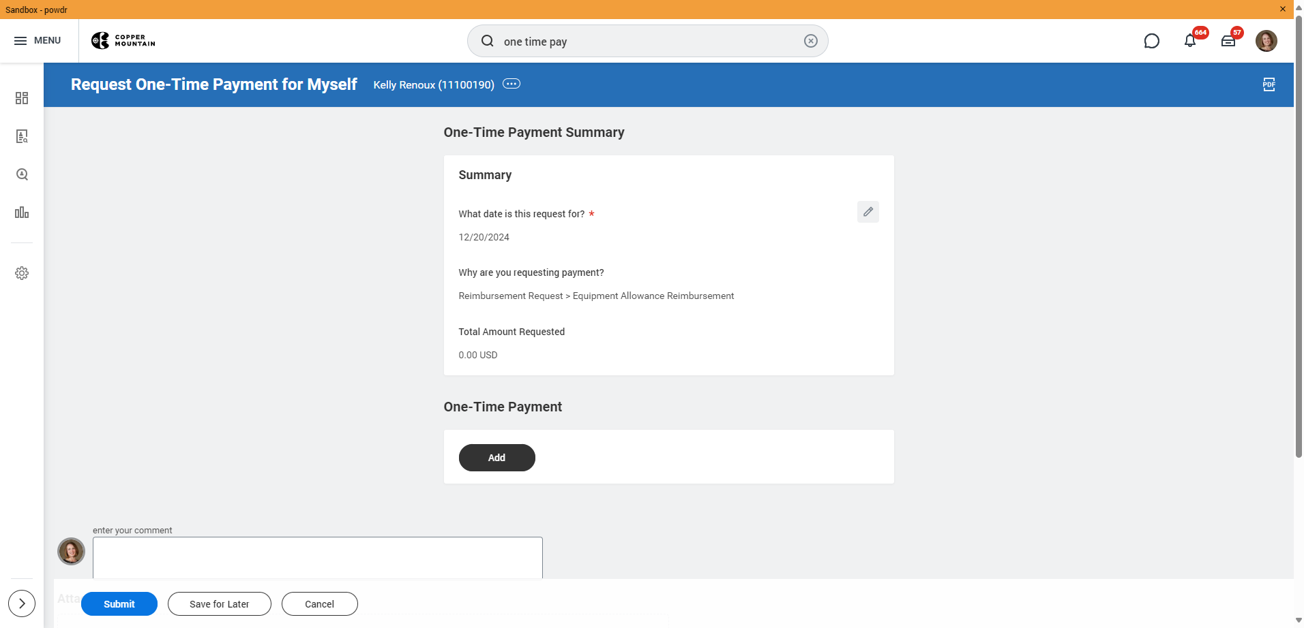The image size is (1304, 628).
Task: Open the chat assistant icon
Action: (1151, 41)
